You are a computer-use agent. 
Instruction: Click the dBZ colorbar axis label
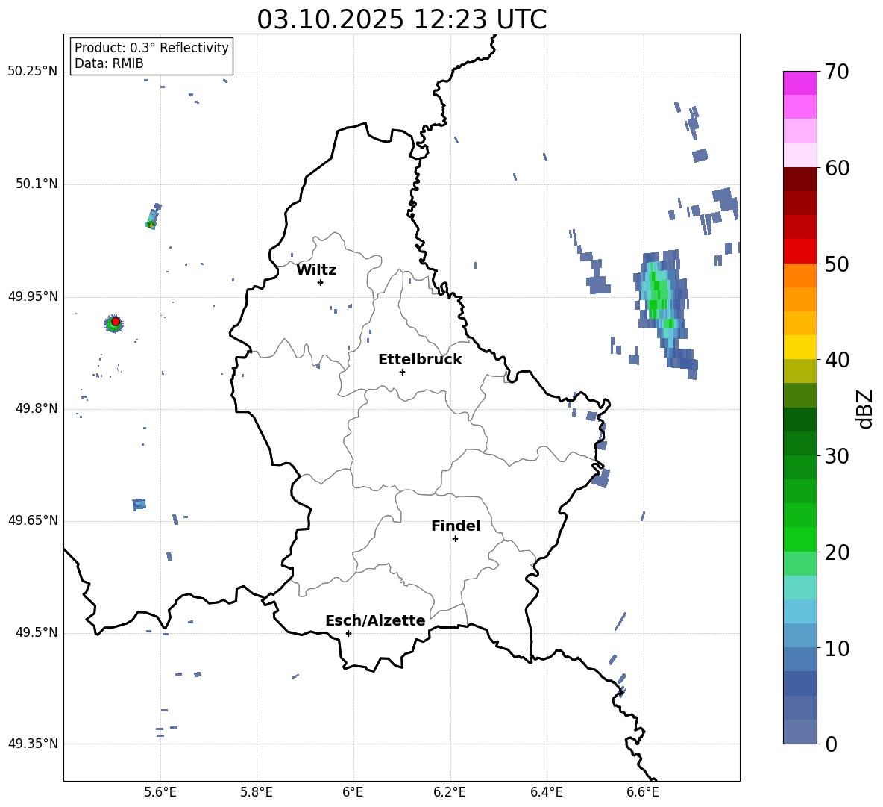coord(866,408)
